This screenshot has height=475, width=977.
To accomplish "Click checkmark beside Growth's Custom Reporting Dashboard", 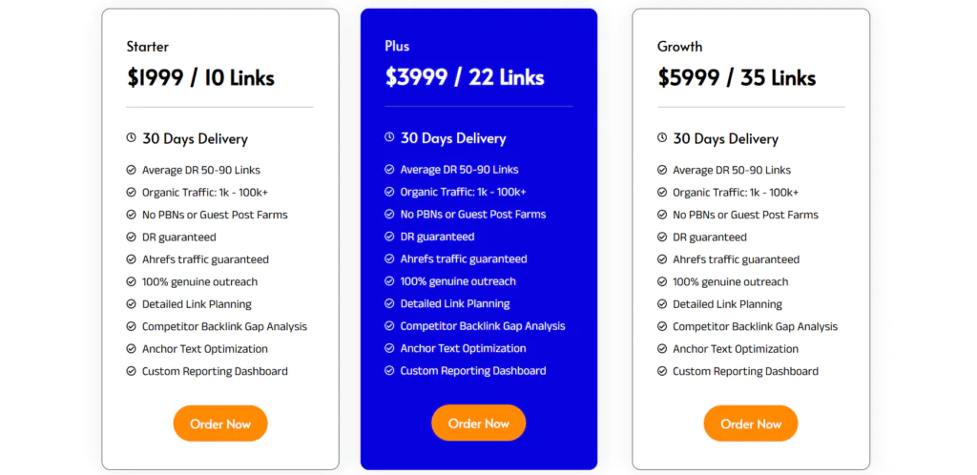I will (x=662, y=371).
